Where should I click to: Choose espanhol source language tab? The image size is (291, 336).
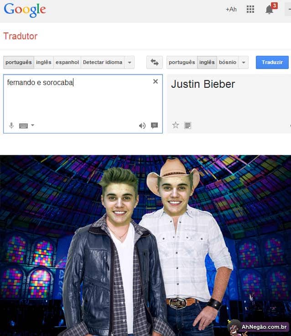coord(67,62)
